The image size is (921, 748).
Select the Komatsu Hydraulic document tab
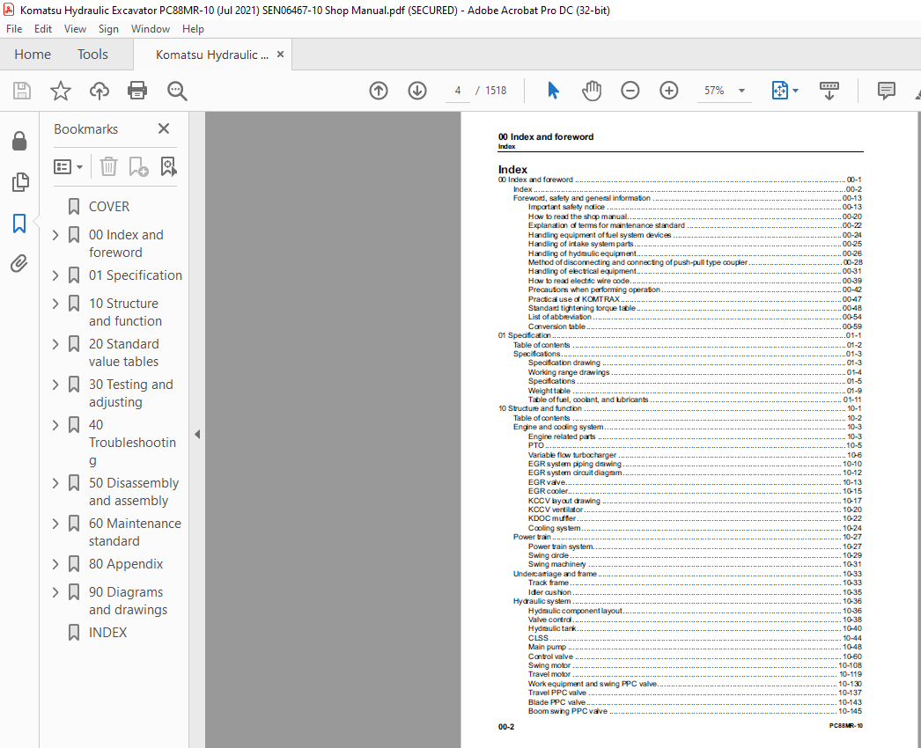[212, 55]
